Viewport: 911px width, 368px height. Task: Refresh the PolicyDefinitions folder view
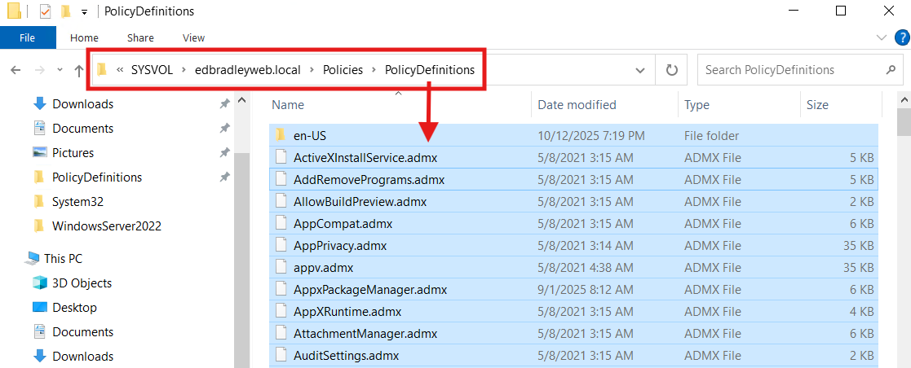click(672, 70)
